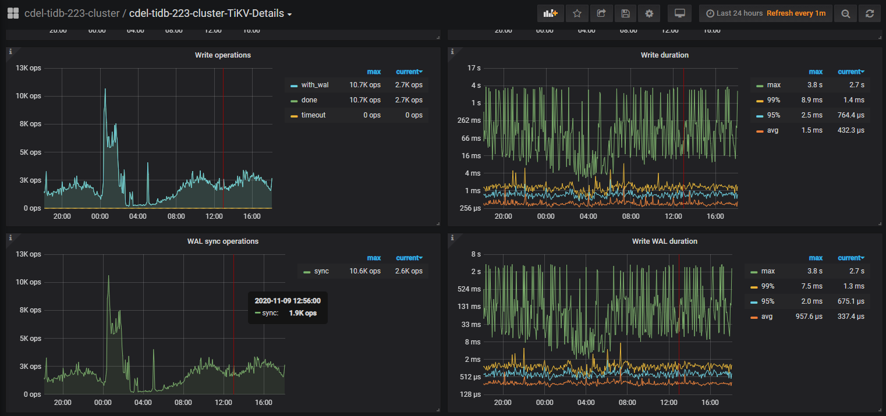Open the Share dashboard icon
Image resolution: width=886 pixels, height=416 pixels.
pos(601,13)
